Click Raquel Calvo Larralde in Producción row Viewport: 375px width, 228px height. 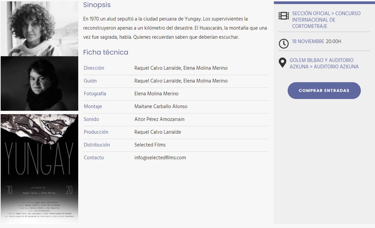(x=157, y=132)
